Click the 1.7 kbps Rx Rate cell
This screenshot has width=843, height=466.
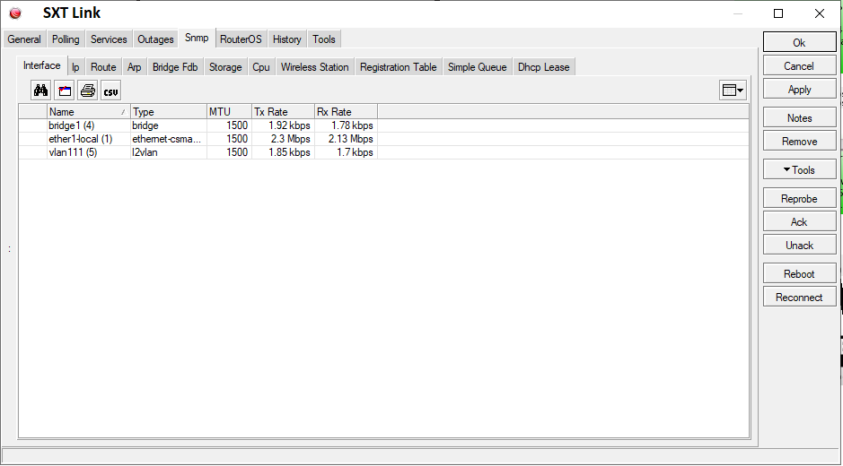tap(347, 152)
